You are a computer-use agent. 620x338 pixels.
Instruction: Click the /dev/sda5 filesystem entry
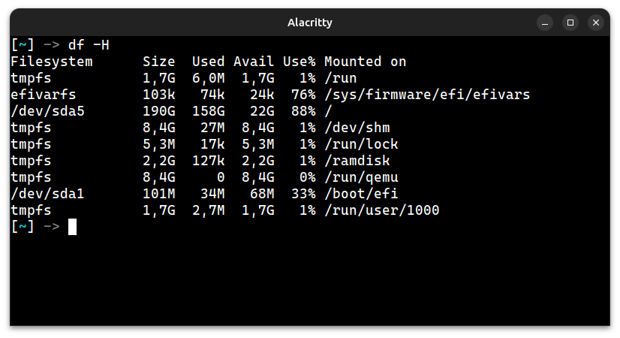[x=47, y=111]
